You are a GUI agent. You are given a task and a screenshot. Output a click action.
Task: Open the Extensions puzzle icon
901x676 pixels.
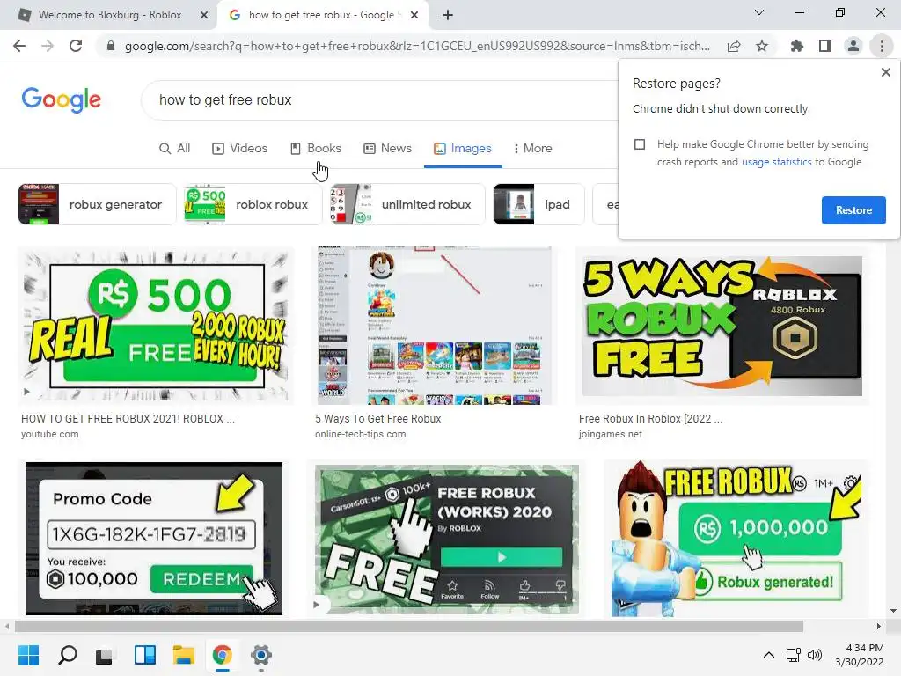pyautogui.click(x=796, y=46)
